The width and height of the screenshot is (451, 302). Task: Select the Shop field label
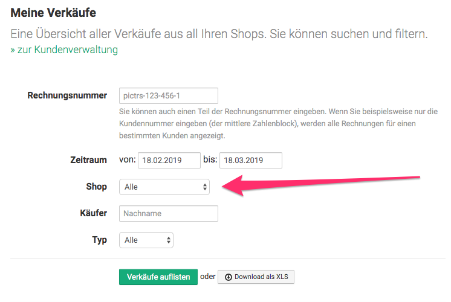(96, 187)
